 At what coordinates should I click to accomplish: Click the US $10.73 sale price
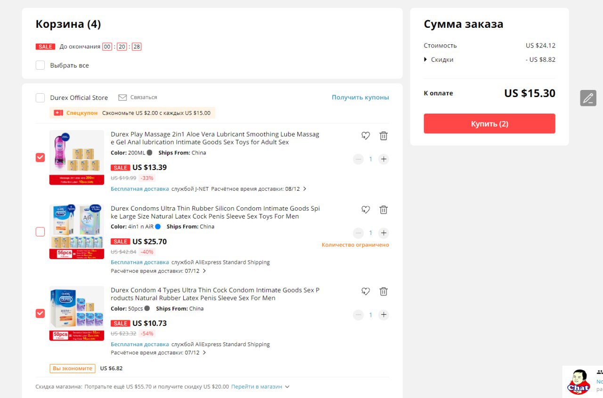(149, 323)
